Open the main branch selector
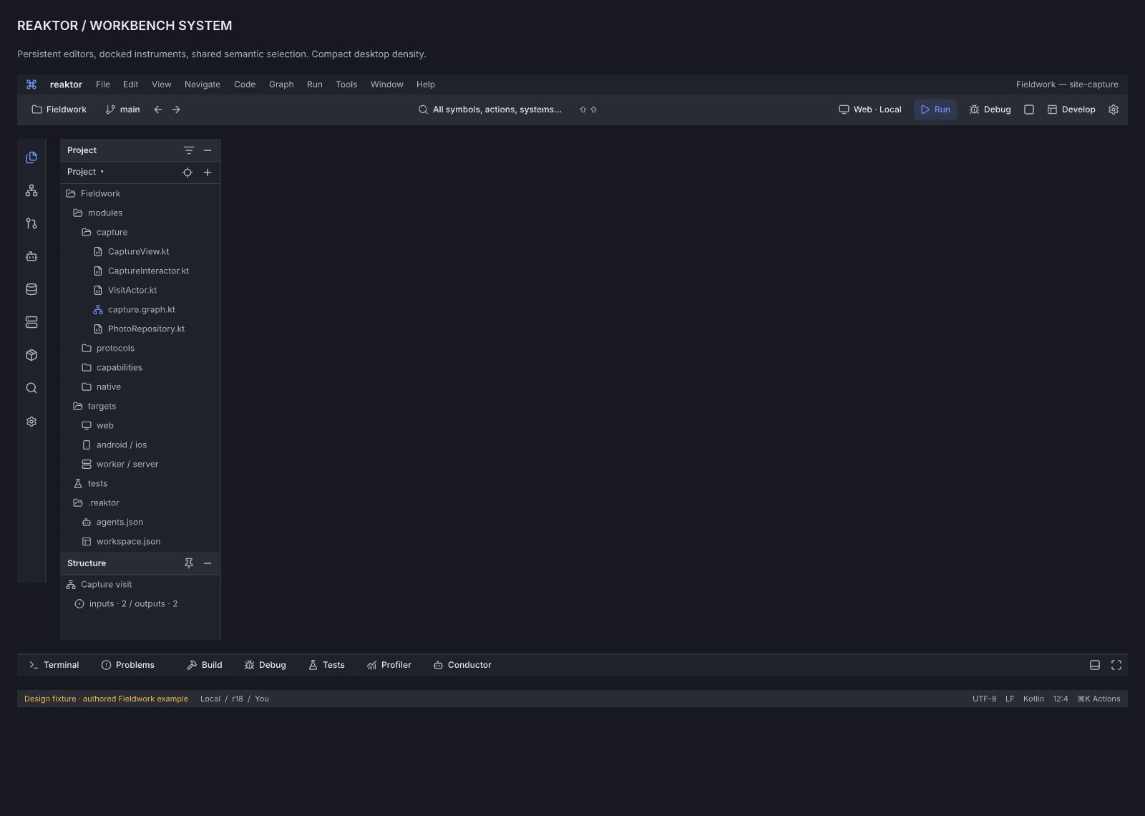The width and height of the screenshot is (1145, 816). coord(123,110)
